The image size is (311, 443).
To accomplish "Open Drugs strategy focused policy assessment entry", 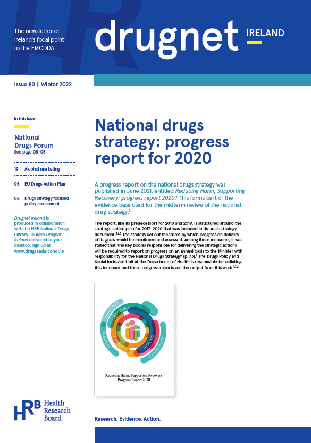I will (x=46, y=201).
